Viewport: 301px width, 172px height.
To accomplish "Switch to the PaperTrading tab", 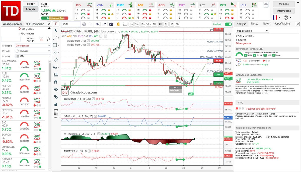I will coord(282,24).
